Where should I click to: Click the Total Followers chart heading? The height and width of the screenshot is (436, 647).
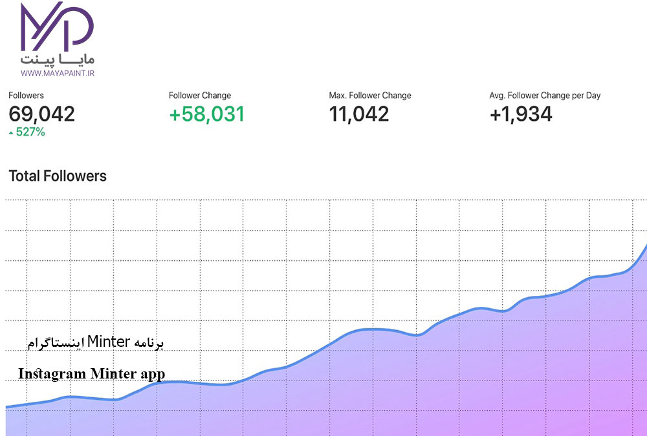(x=58, y=176)
